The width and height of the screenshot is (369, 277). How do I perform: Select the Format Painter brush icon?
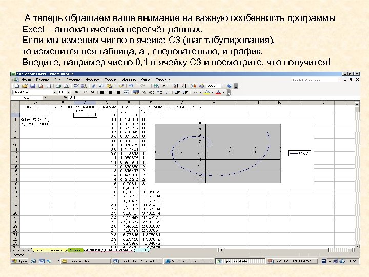(121, 86)
